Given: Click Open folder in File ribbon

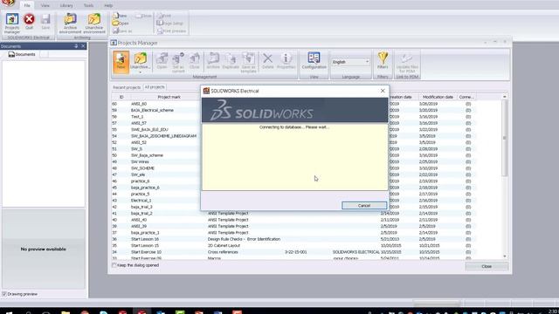Looking at the screenshot, I should 121,24.
